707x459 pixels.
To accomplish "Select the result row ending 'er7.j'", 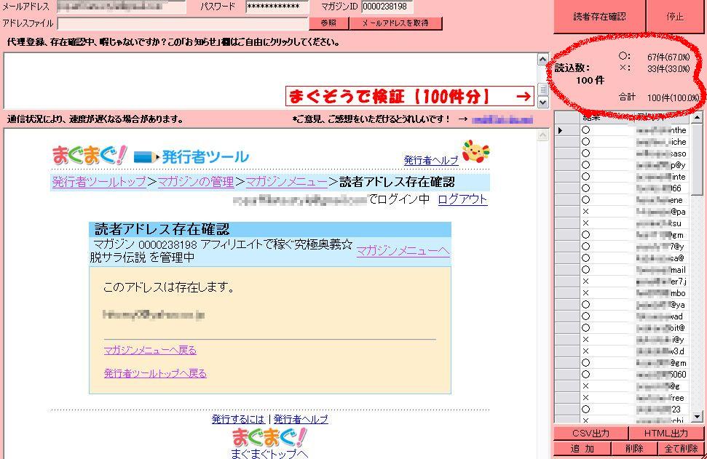I will 622,282.
